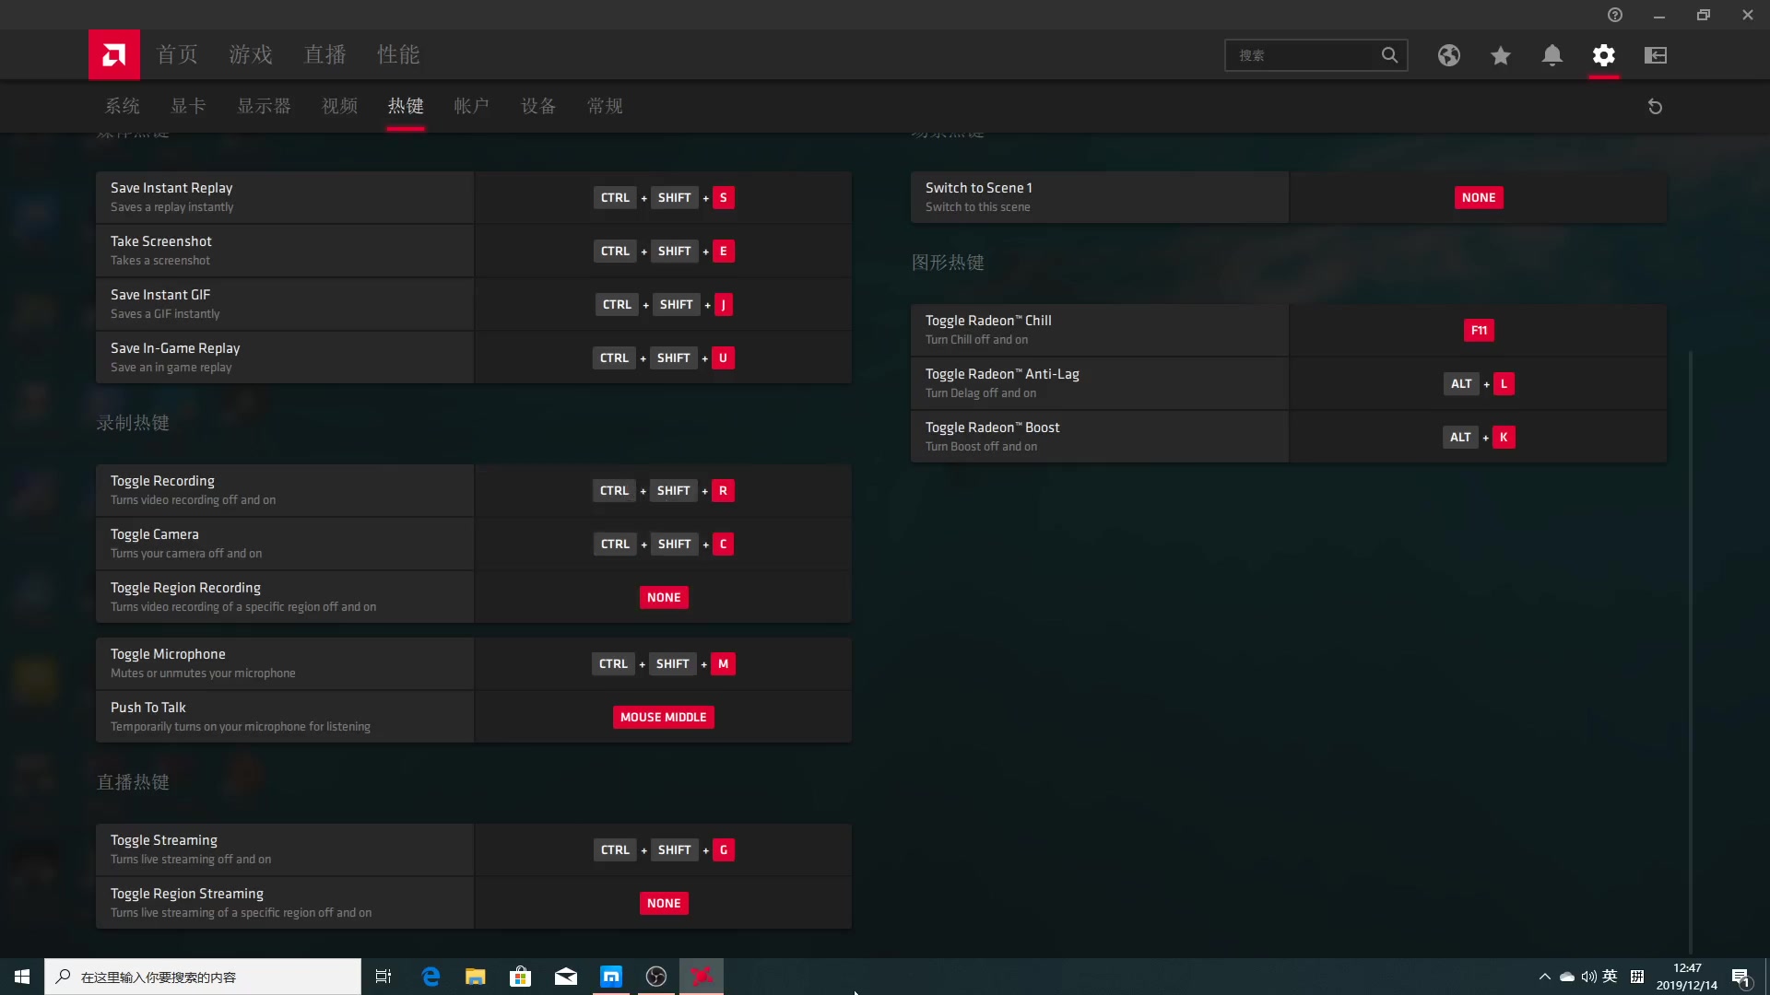Screen dimensions: 1770x995
Task: Assign a hotkey for Toggle Region Recording
Action: point(663,597)
